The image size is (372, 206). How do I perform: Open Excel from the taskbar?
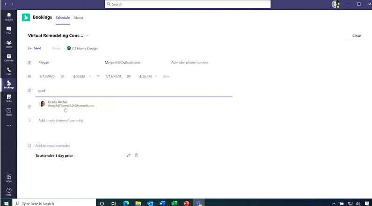[175, 203]
